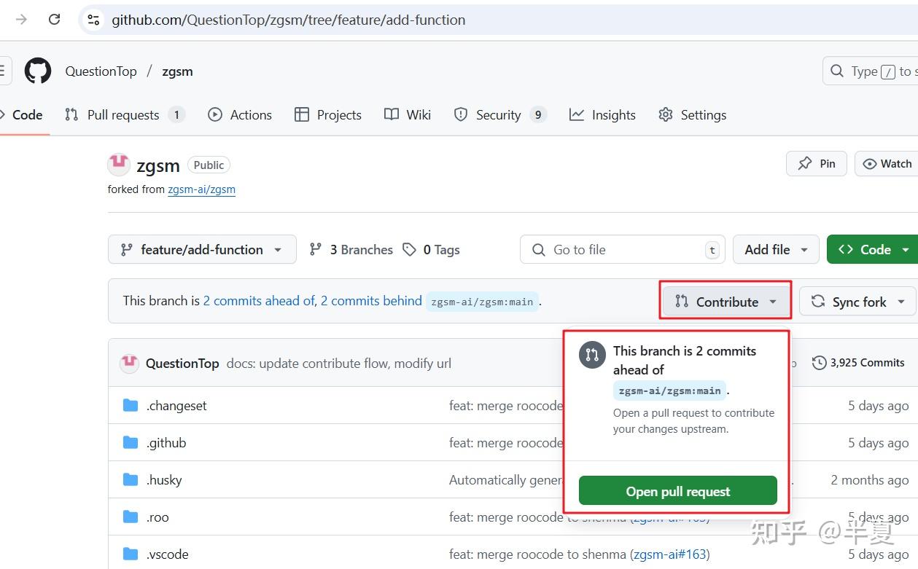This screenshot has height=569, width=918.
Task: Click the history clock icon near Commits
Action: pos(819,363)
